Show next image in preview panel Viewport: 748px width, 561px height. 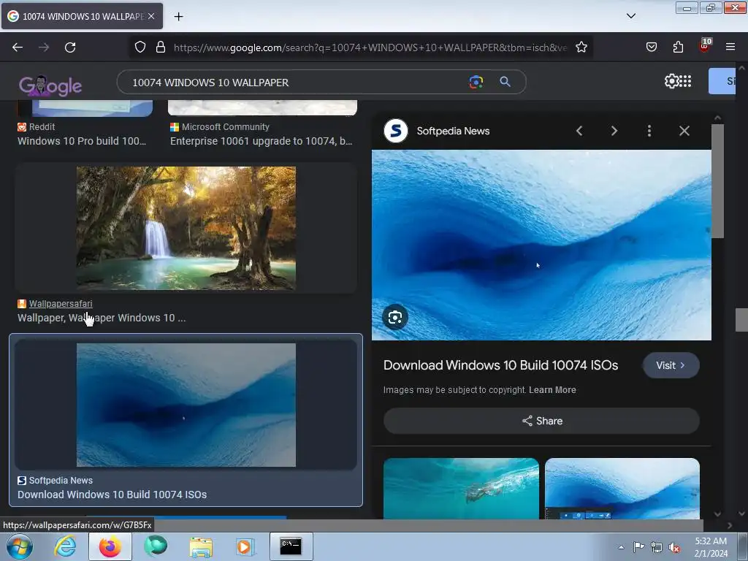point(614,131)
